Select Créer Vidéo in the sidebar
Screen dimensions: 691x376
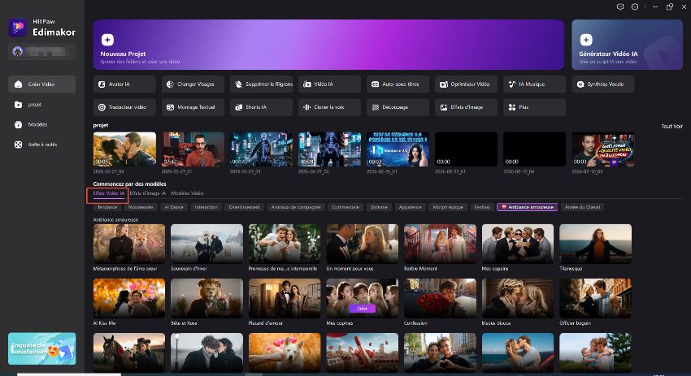coord(41,84)
